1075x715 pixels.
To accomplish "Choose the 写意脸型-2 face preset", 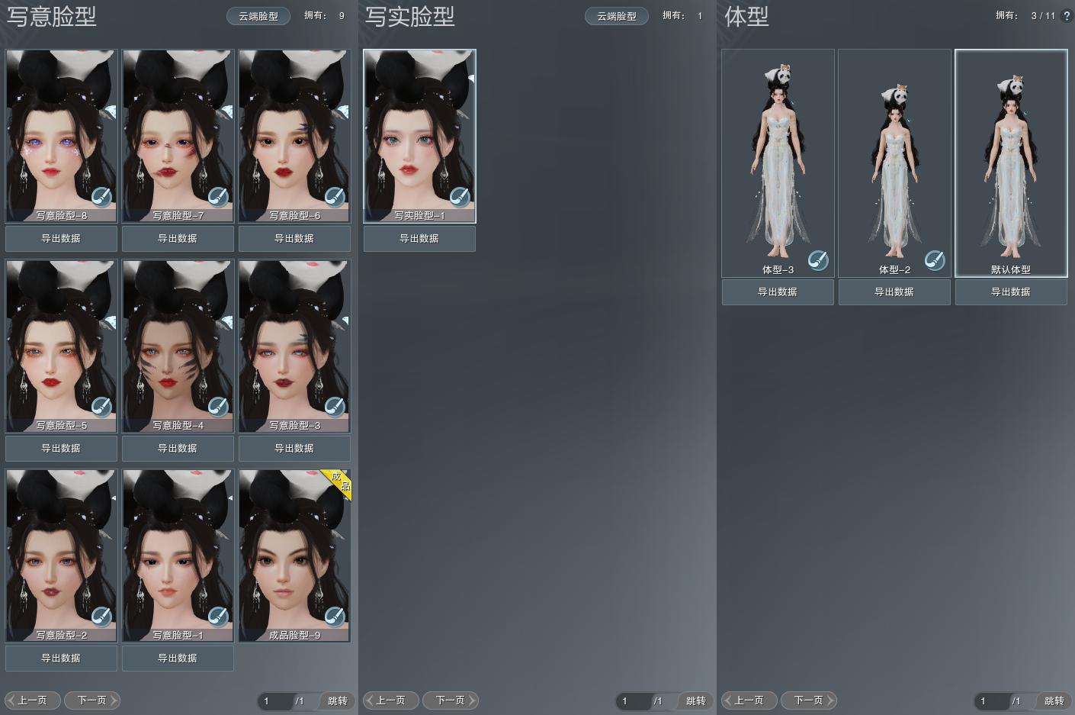I will (61, 549).
